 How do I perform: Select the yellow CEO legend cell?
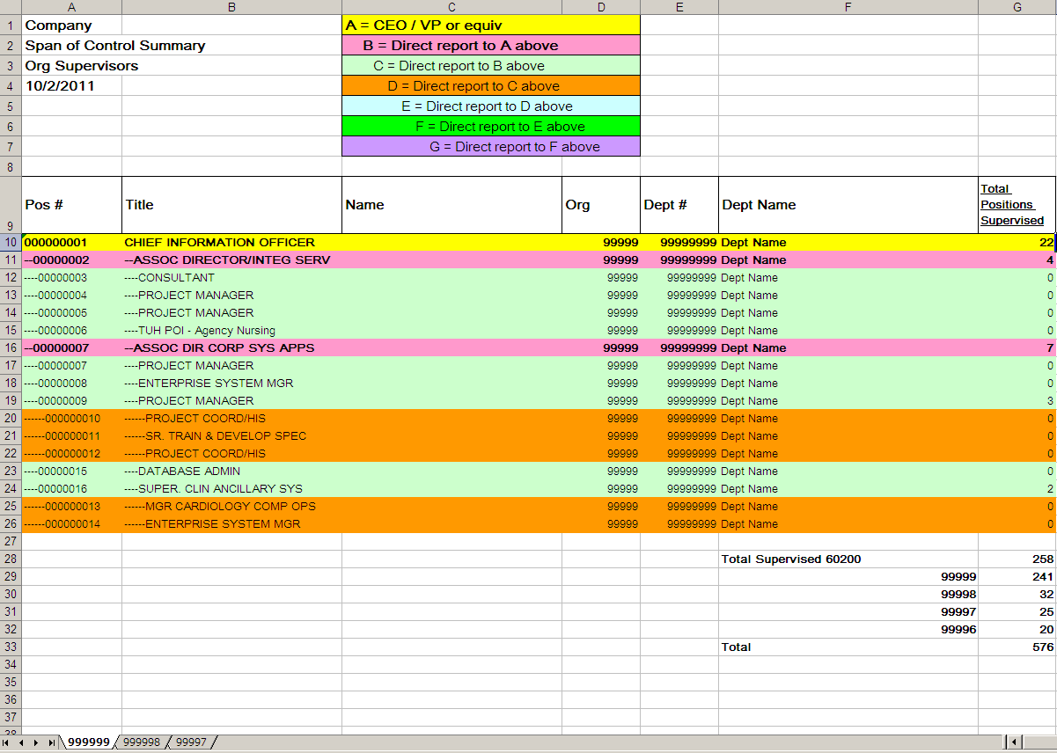pyautogui.click(x=489, y=25)
